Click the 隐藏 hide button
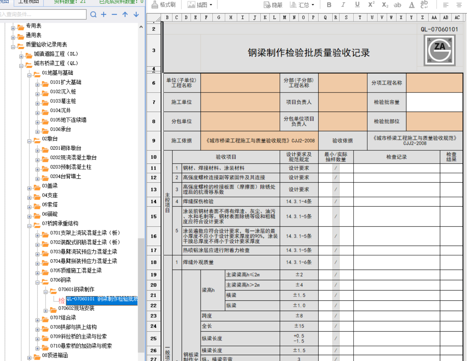The image size is (467, 361). (273, 5)
